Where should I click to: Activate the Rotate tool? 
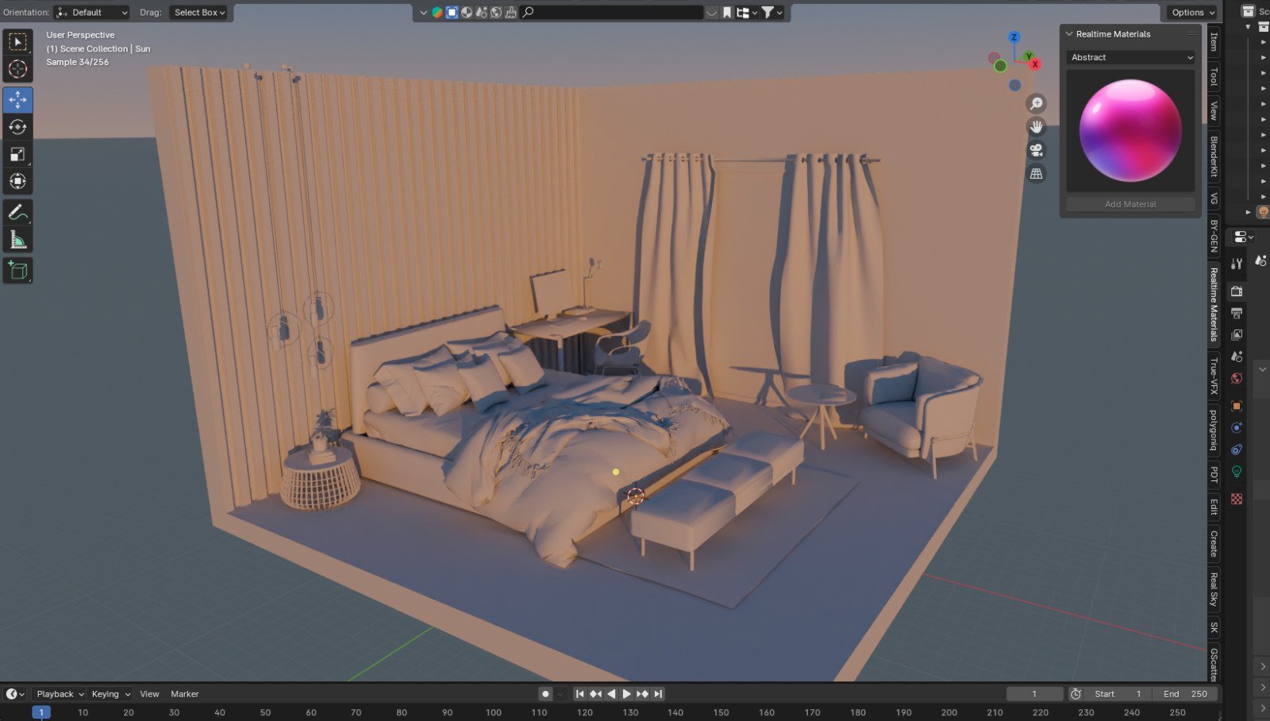point(17,127)
